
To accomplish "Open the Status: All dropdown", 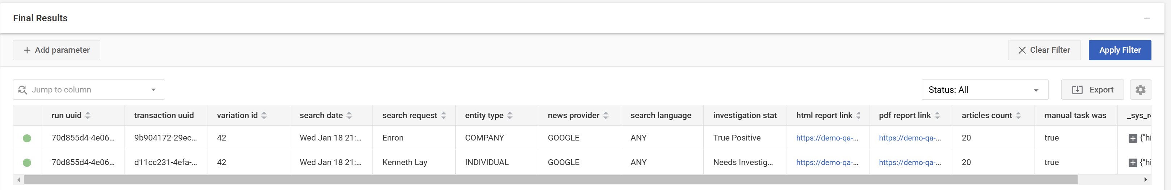I will tap(985, 90).
